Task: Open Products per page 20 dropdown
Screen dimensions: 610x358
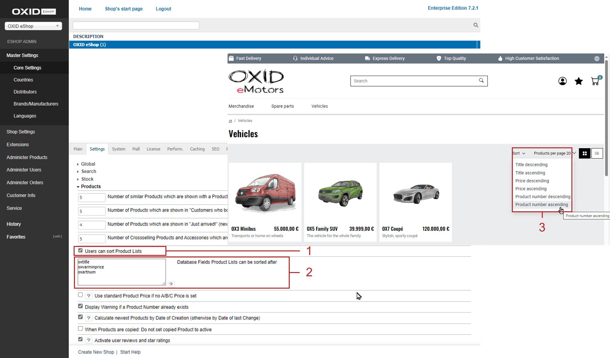Action: tap(555, 153)
